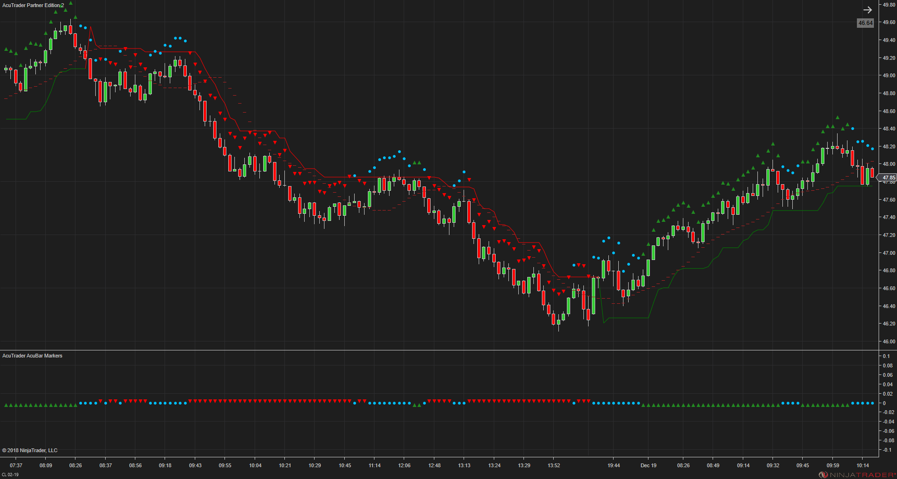This screenshot has width=897, height=479.
Task: Click the 13:52 time axis label
Action: 554,465
